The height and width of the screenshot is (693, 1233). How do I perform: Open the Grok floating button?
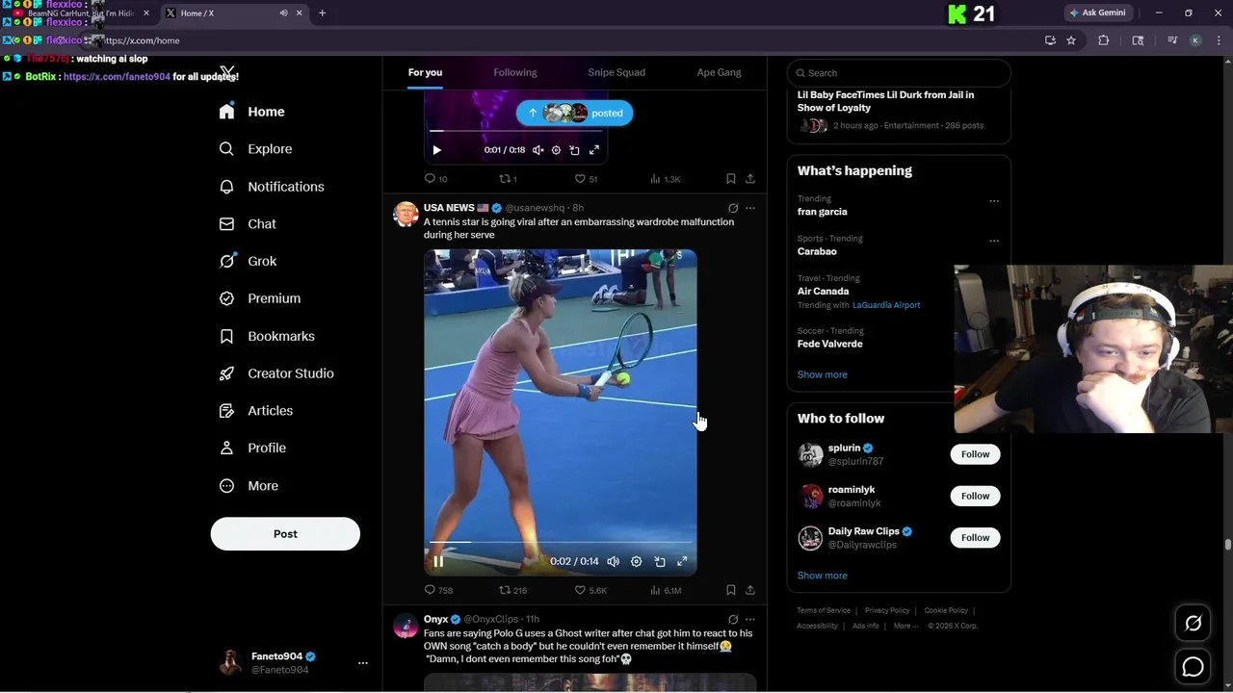coord(1193,624)
